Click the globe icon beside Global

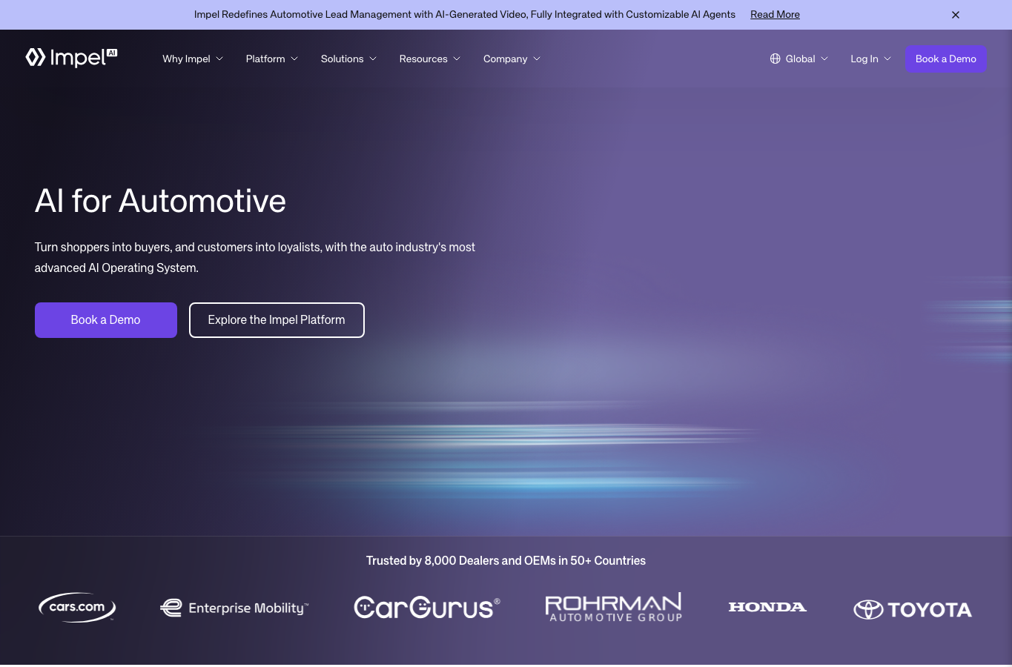(775, 59)
